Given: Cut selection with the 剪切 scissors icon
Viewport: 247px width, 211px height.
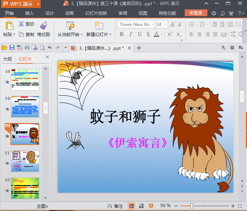Looking at the screenshot, I should tap(21, 24).
